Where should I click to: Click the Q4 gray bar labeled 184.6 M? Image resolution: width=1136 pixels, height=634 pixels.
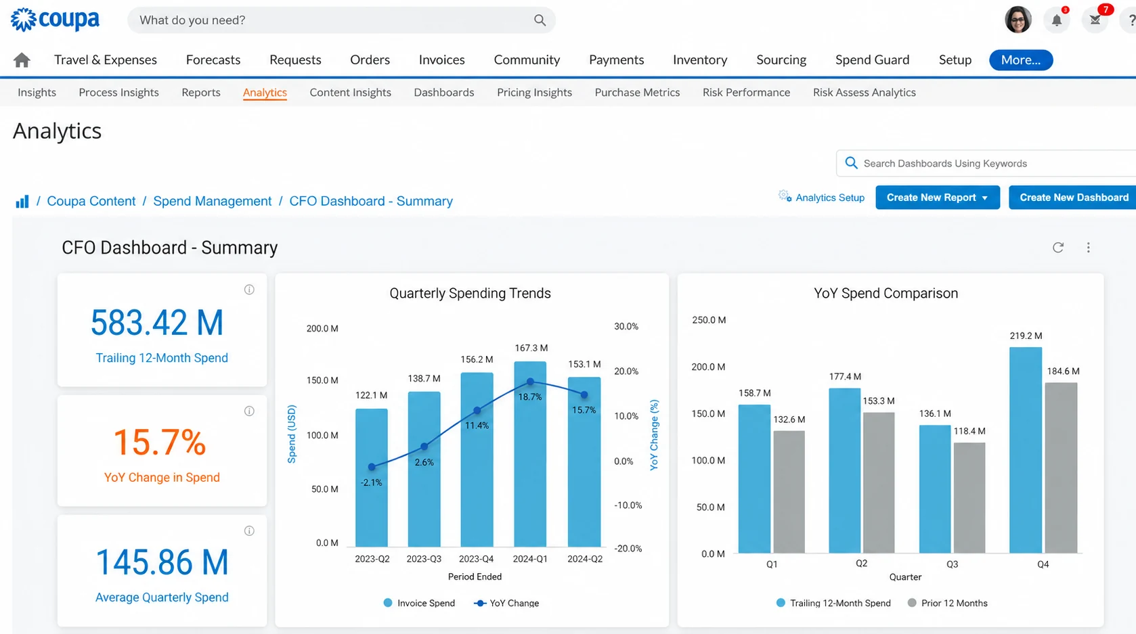tap(1061, 468)
